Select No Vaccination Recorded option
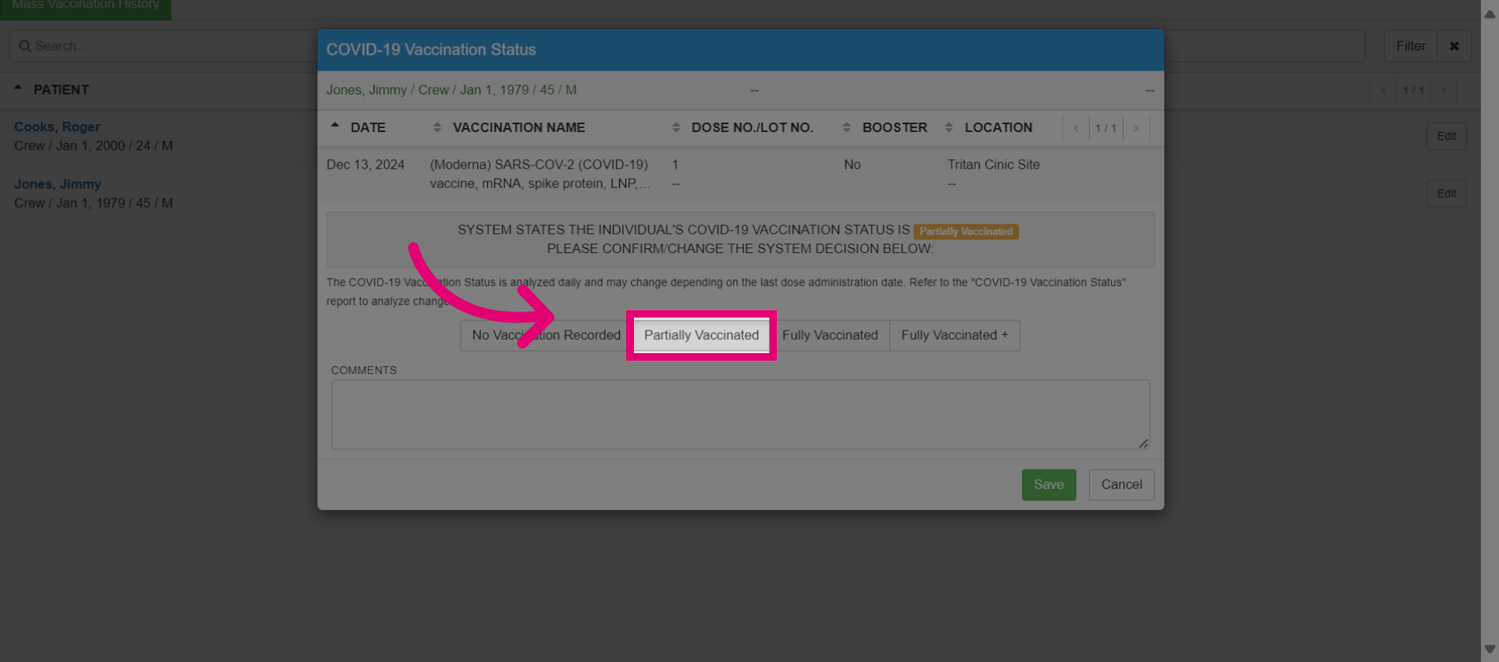 546,335
